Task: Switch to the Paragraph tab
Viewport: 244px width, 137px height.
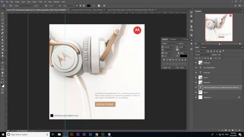Action: pyautogui.click(x=173, y=39)
